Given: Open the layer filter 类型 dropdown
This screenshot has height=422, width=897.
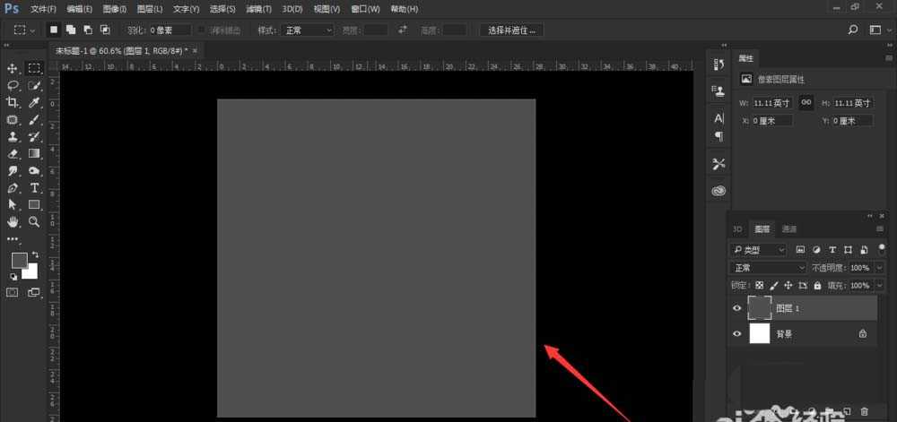Looking at the screenshot, I should (759, 249).
